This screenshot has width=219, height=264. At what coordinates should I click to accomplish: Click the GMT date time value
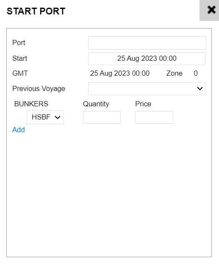[x=120, y=74]
